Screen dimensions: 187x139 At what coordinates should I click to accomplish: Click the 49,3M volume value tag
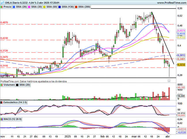[181, 87]
